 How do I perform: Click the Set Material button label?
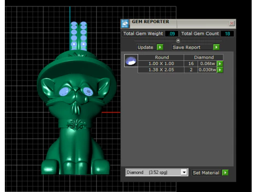(x=207, y=173)
